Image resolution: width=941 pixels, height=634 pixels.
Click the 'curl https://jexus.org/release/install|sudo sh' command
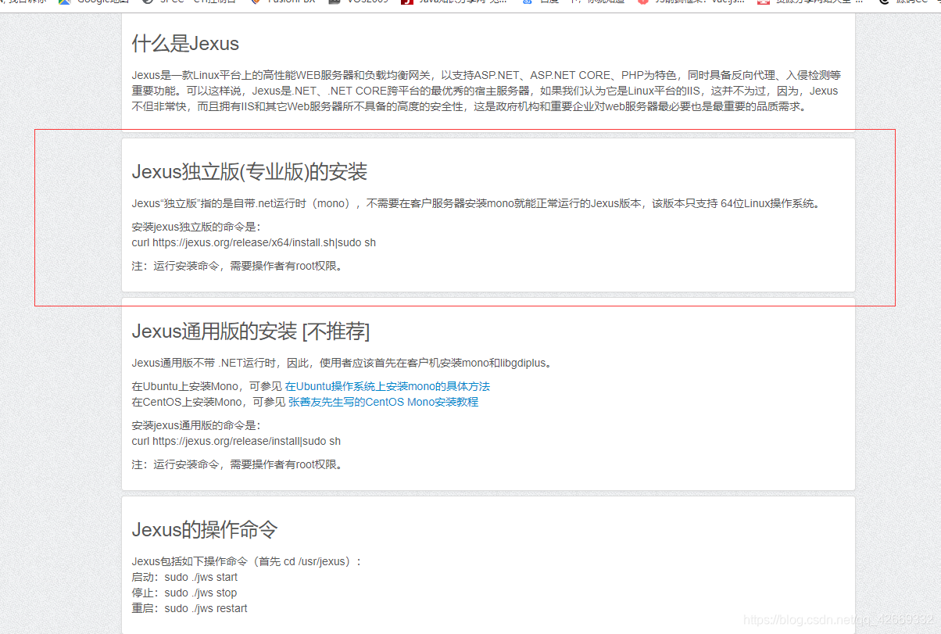[236, 441]
